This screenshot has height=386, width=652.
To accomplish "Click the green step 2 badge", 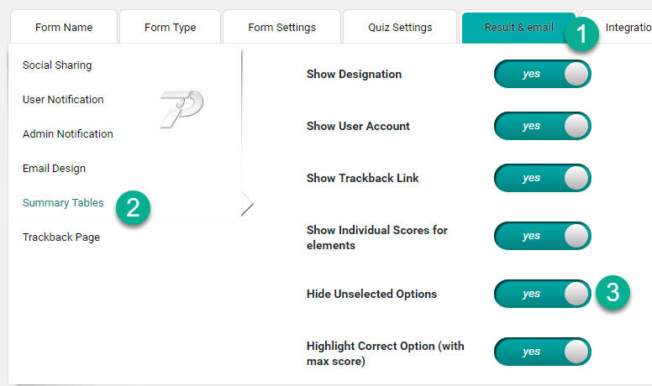I will click(134, 207).
